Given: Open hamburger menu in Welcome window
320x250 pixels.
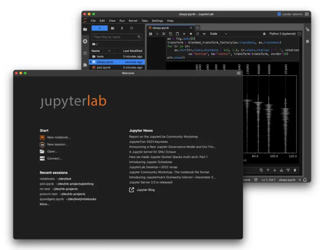Looking at the screenshot, I should tap(238, 73).
